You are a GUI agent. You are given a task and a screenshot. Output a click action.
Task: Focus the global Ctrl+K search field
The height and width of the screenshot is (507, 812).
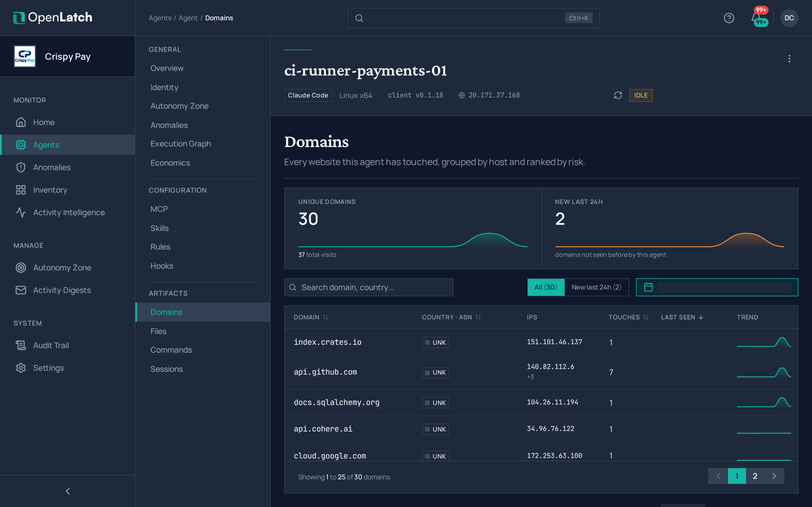pos(473,18)
